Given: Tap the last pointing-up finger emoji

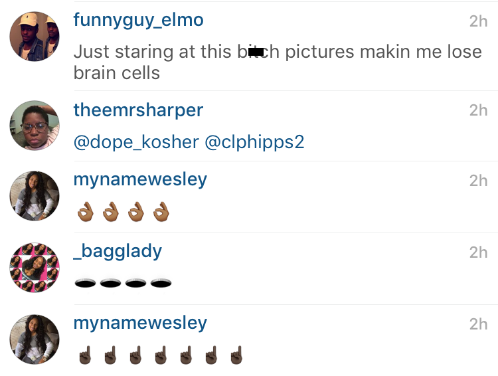Looking at the screenshot, I should click(x=236, y=355).
